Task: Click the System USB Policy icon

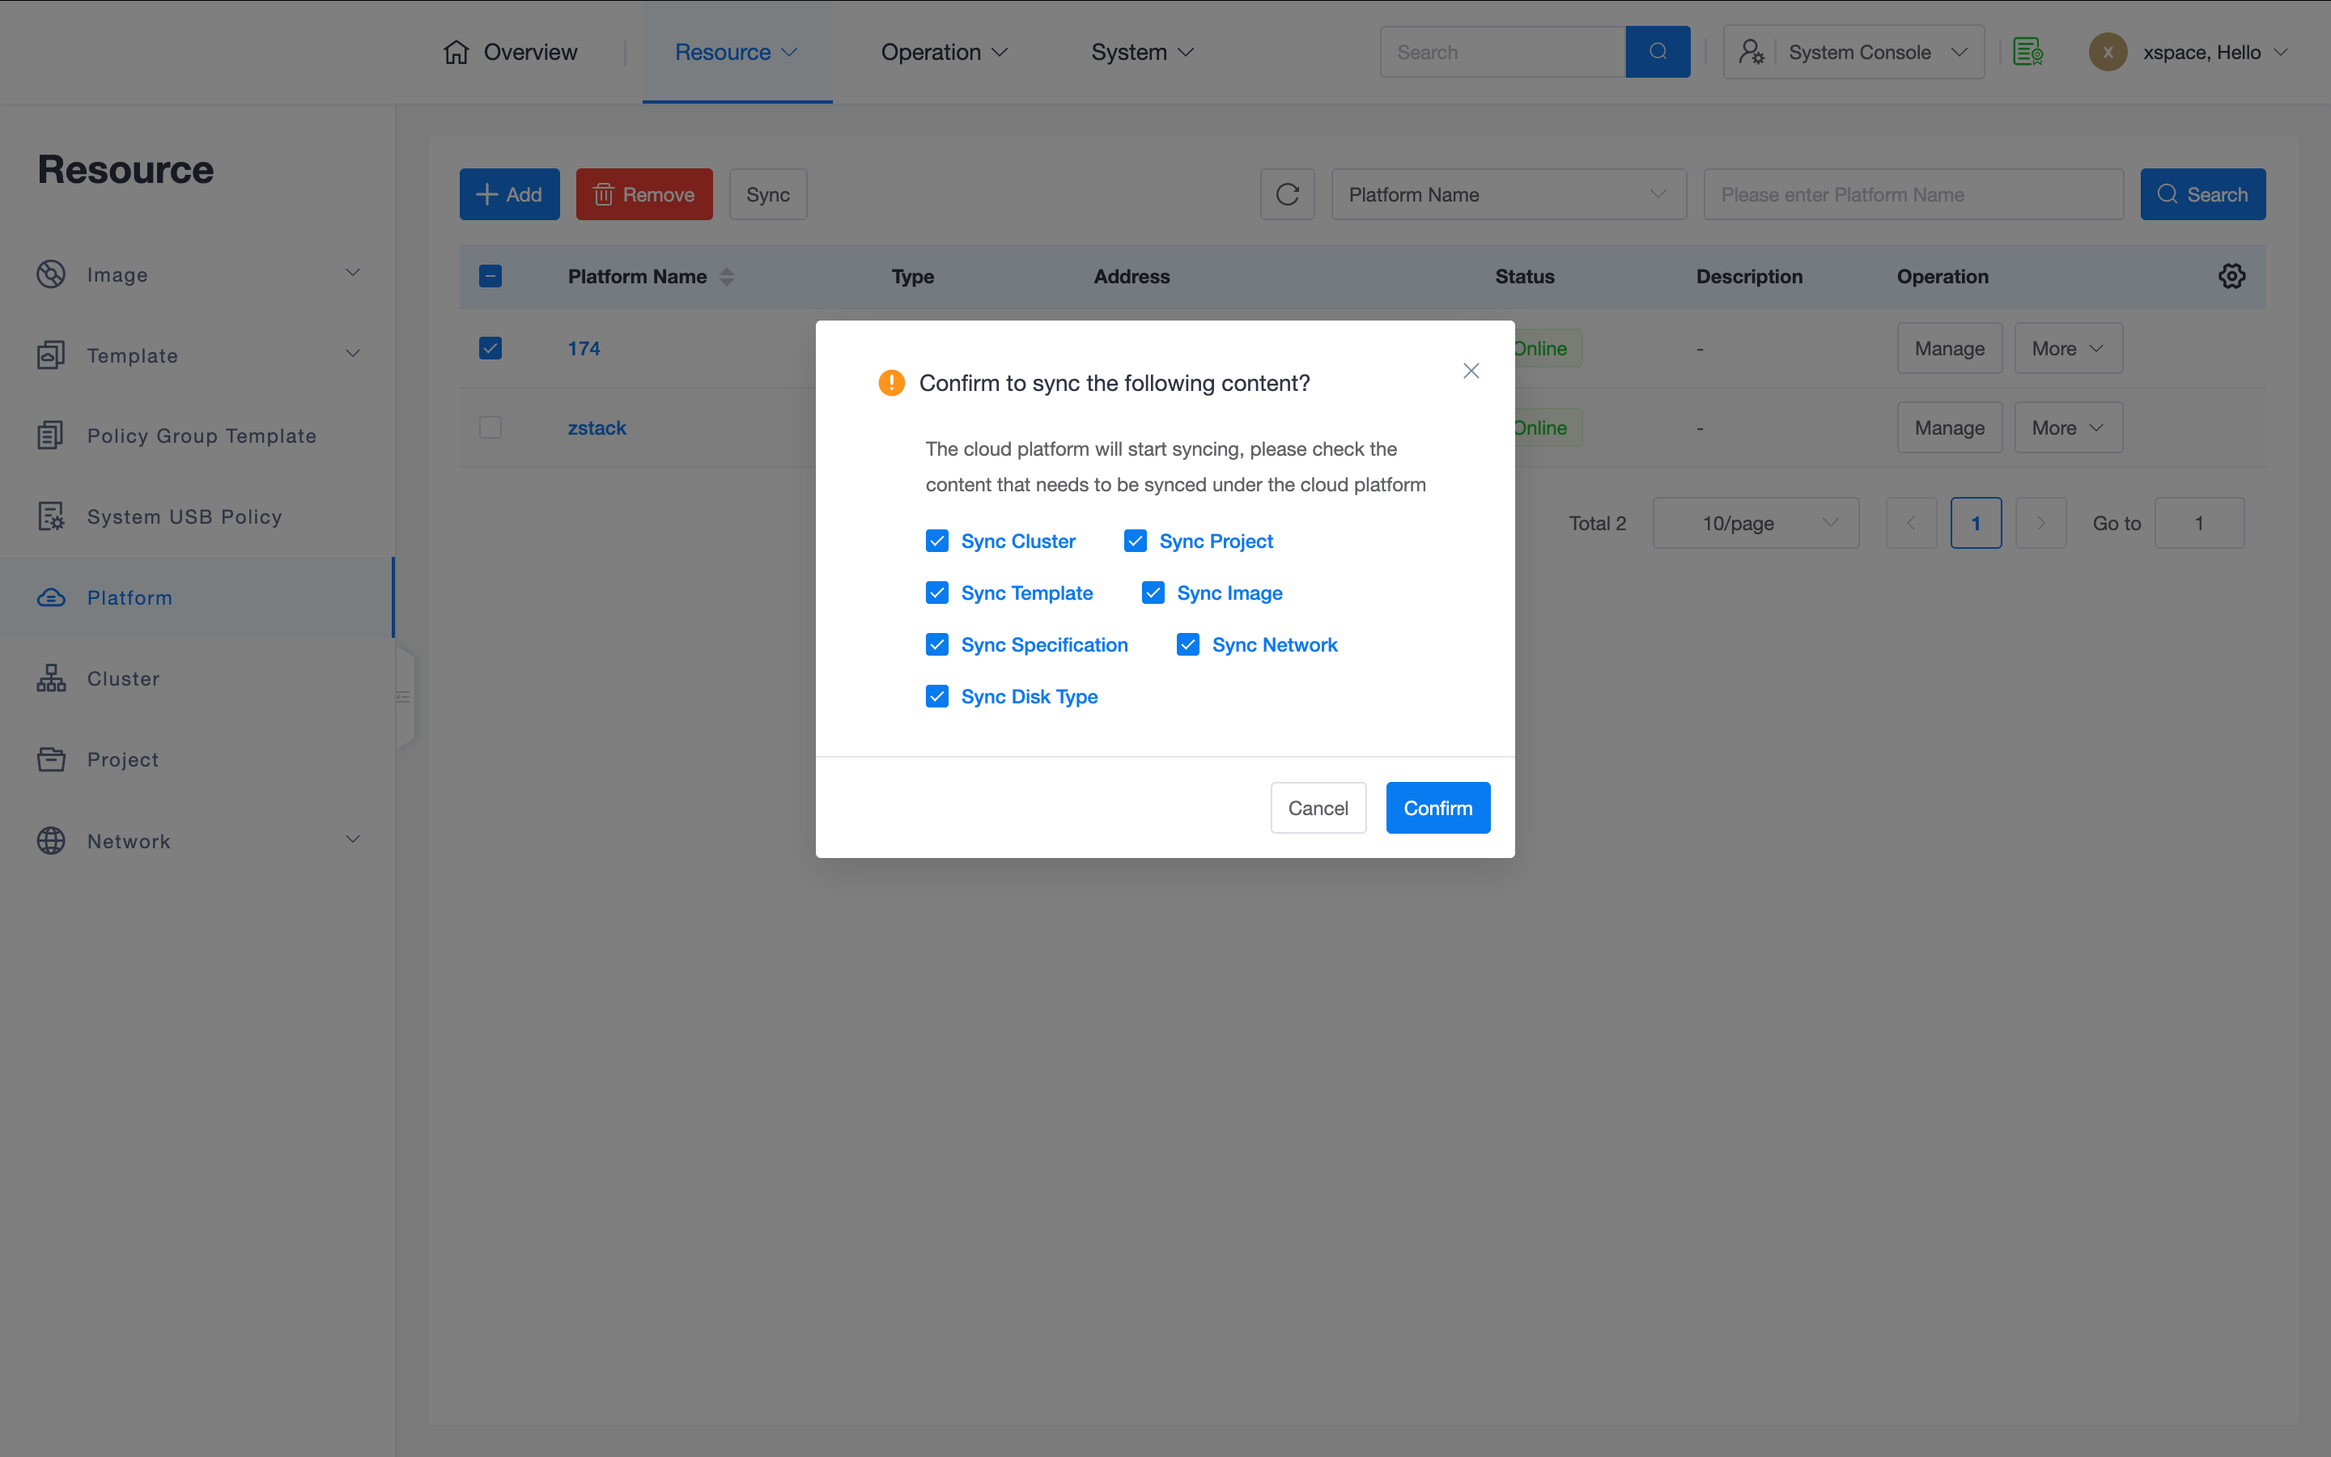Action: [x=51, y=516]
